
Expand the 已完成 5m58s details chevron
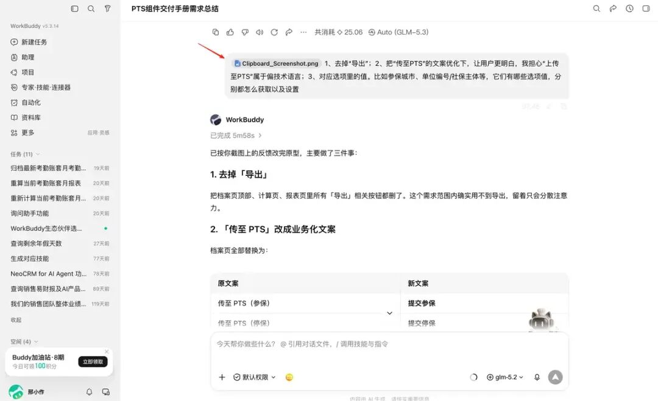pyautogui.click(x=260, y=135)
